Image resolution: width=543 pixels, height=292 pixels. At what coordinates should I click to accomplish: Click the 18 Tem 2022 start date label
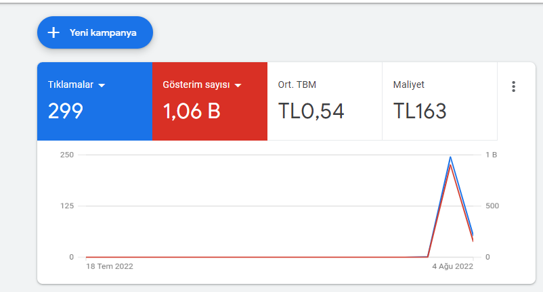click(x=110, y=266)
